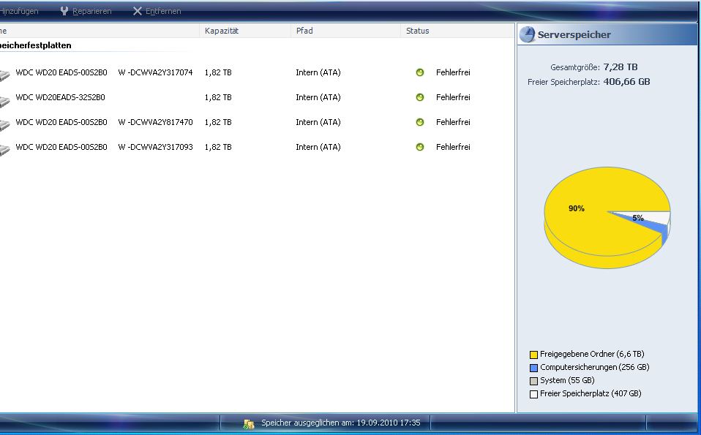The image size is (701, 435).
Task: Click the 5% label on the pie chart
Action: [638, 218]
